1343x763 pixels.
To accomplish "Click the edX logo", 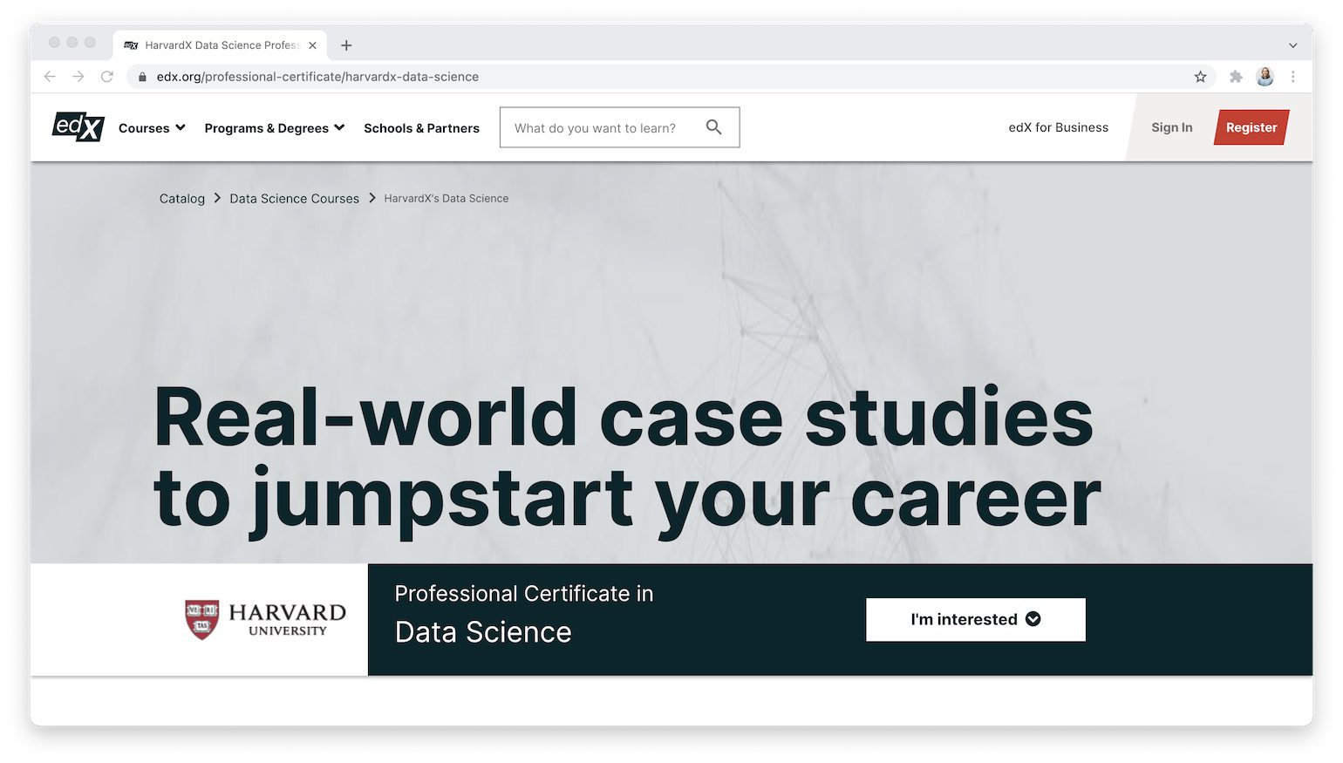I will point(78,126).
